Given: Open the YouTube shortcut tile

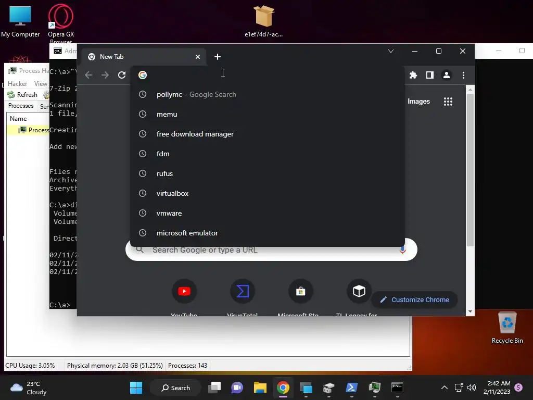Looking at the screenshot, I should pyautogui.click(x=184, y=291).
